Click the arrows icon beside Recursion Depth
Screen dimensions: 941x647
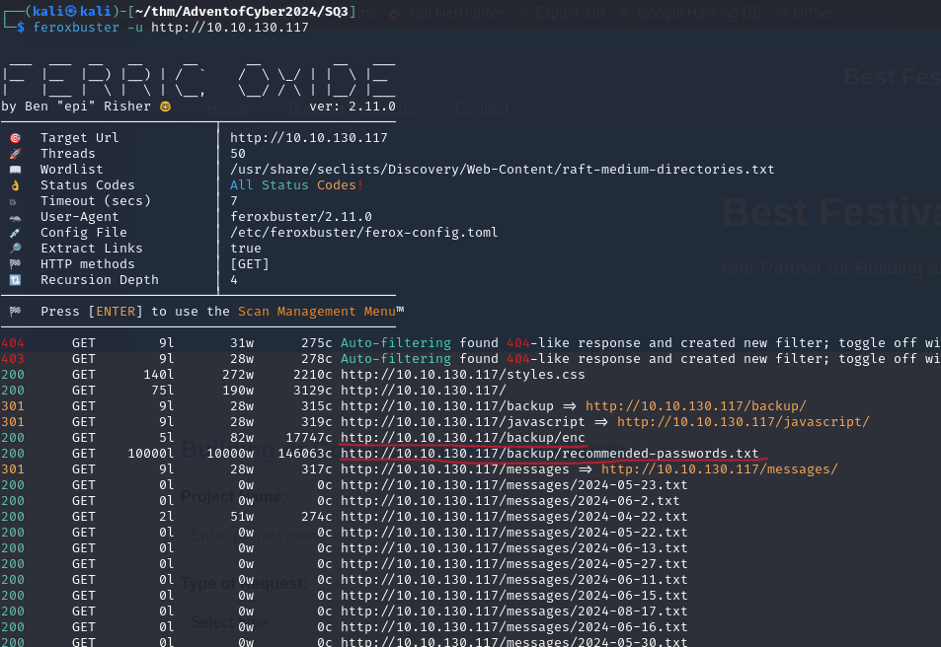[x=15, y=280]
